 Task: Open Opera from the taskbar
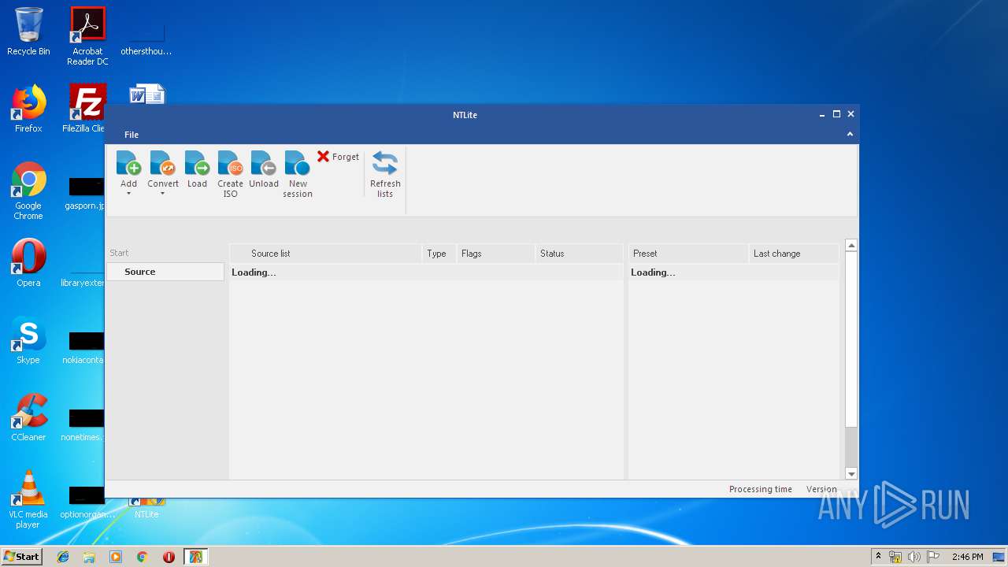point(169,557)
